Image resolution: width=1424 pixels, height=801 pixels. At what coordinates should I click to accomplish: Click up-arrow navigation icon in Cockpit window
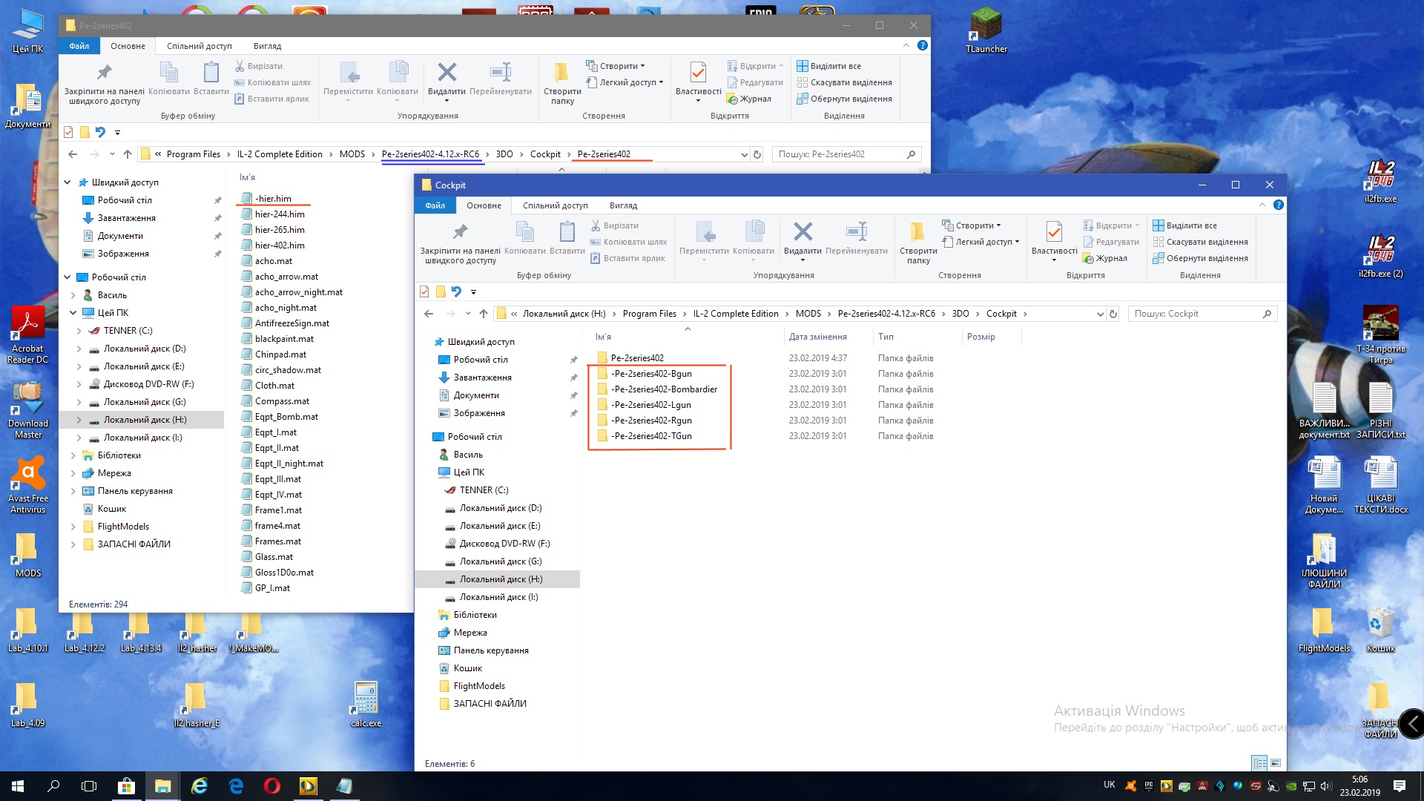(x=484, y=314)
